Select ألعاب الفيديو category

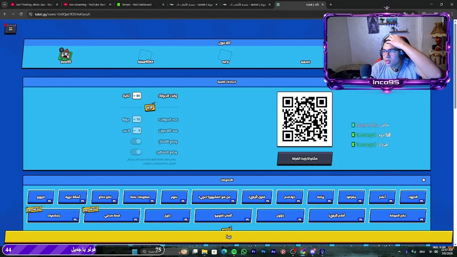pyautogui.click(x=223, y=216)
